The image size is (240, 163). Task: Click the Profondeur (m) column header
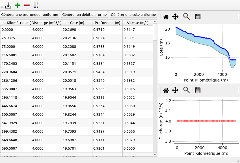point(107,23)
